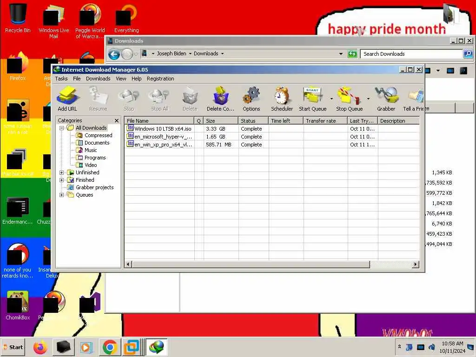Viewport: 476px width, 357px height.
Task: Click horizontal scrollbar left arrow
Action: pos(128,264)
